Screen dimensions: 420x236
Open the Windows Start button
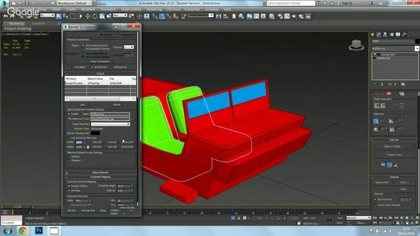7,231
